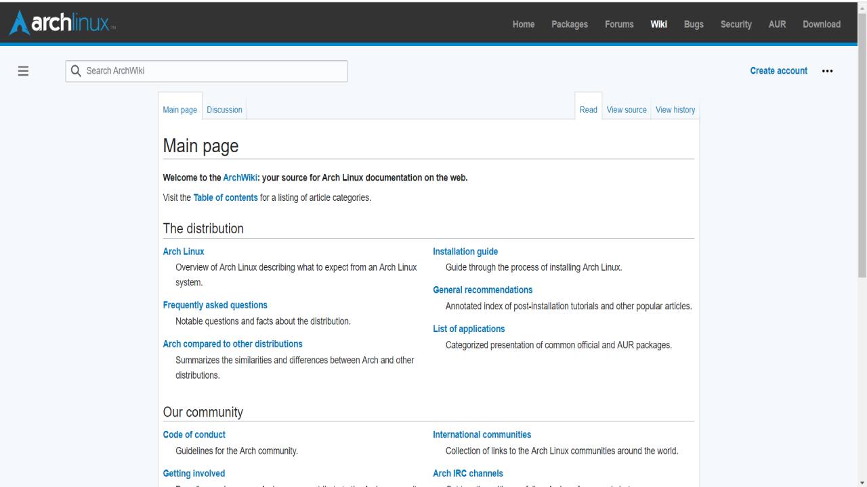Open the Installation guide link
Screen dimensions: 867x487
[x=465, y=252]
